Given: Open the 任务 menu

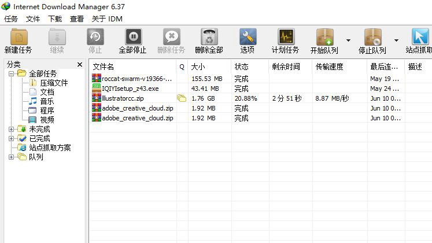Looking at the screenshot, I should 11,19.
